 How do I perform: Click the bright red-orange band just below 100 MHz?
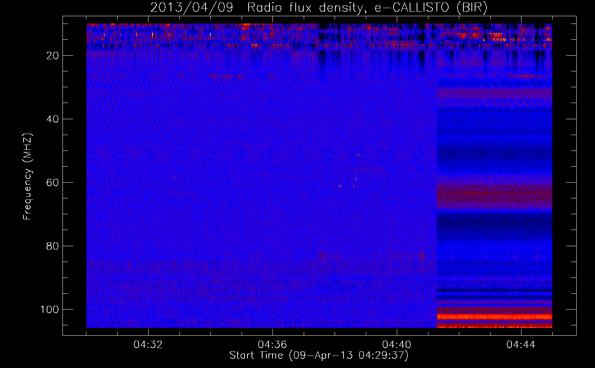click(x=494, y=317)
